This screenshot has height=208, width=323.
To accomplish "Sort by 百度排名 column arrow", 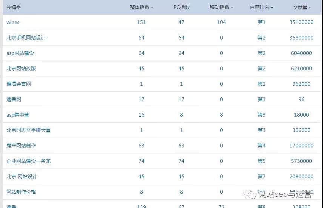I will click(272, 8).
